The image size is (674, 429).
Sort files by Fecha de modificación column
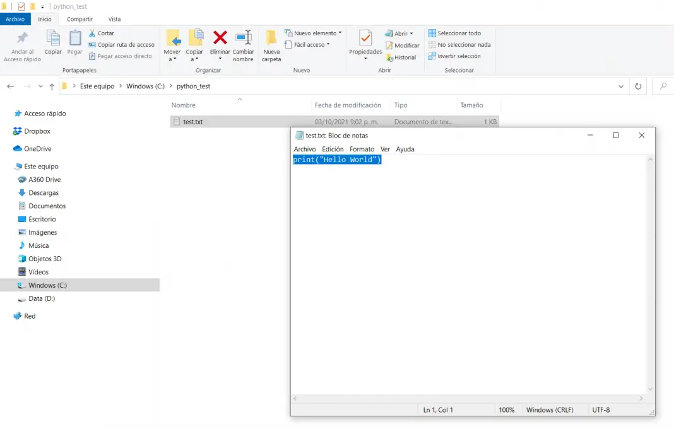(x=348, y=105)
